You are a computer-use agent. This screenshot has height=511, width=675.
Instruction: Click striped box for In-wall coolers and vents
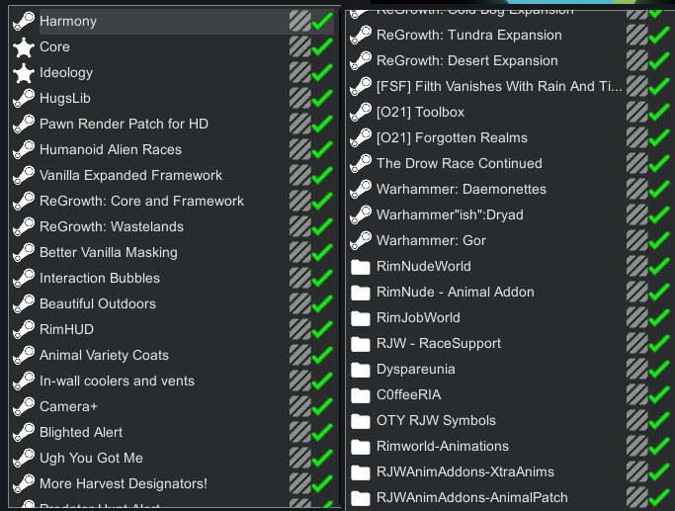300,381
